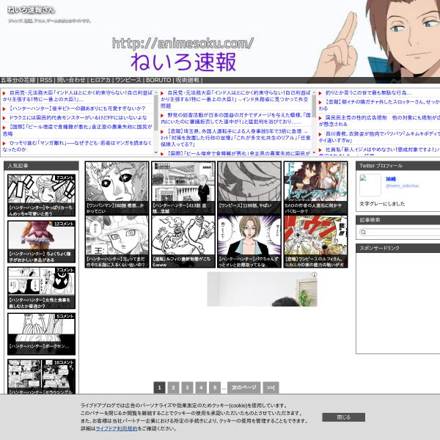Open SAOの作者 article thumbnail

315,188
